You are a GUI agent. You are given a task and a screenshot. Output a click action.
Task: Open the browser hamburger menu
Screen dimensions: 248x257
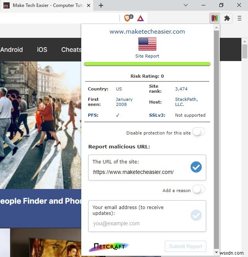[239, 18]
